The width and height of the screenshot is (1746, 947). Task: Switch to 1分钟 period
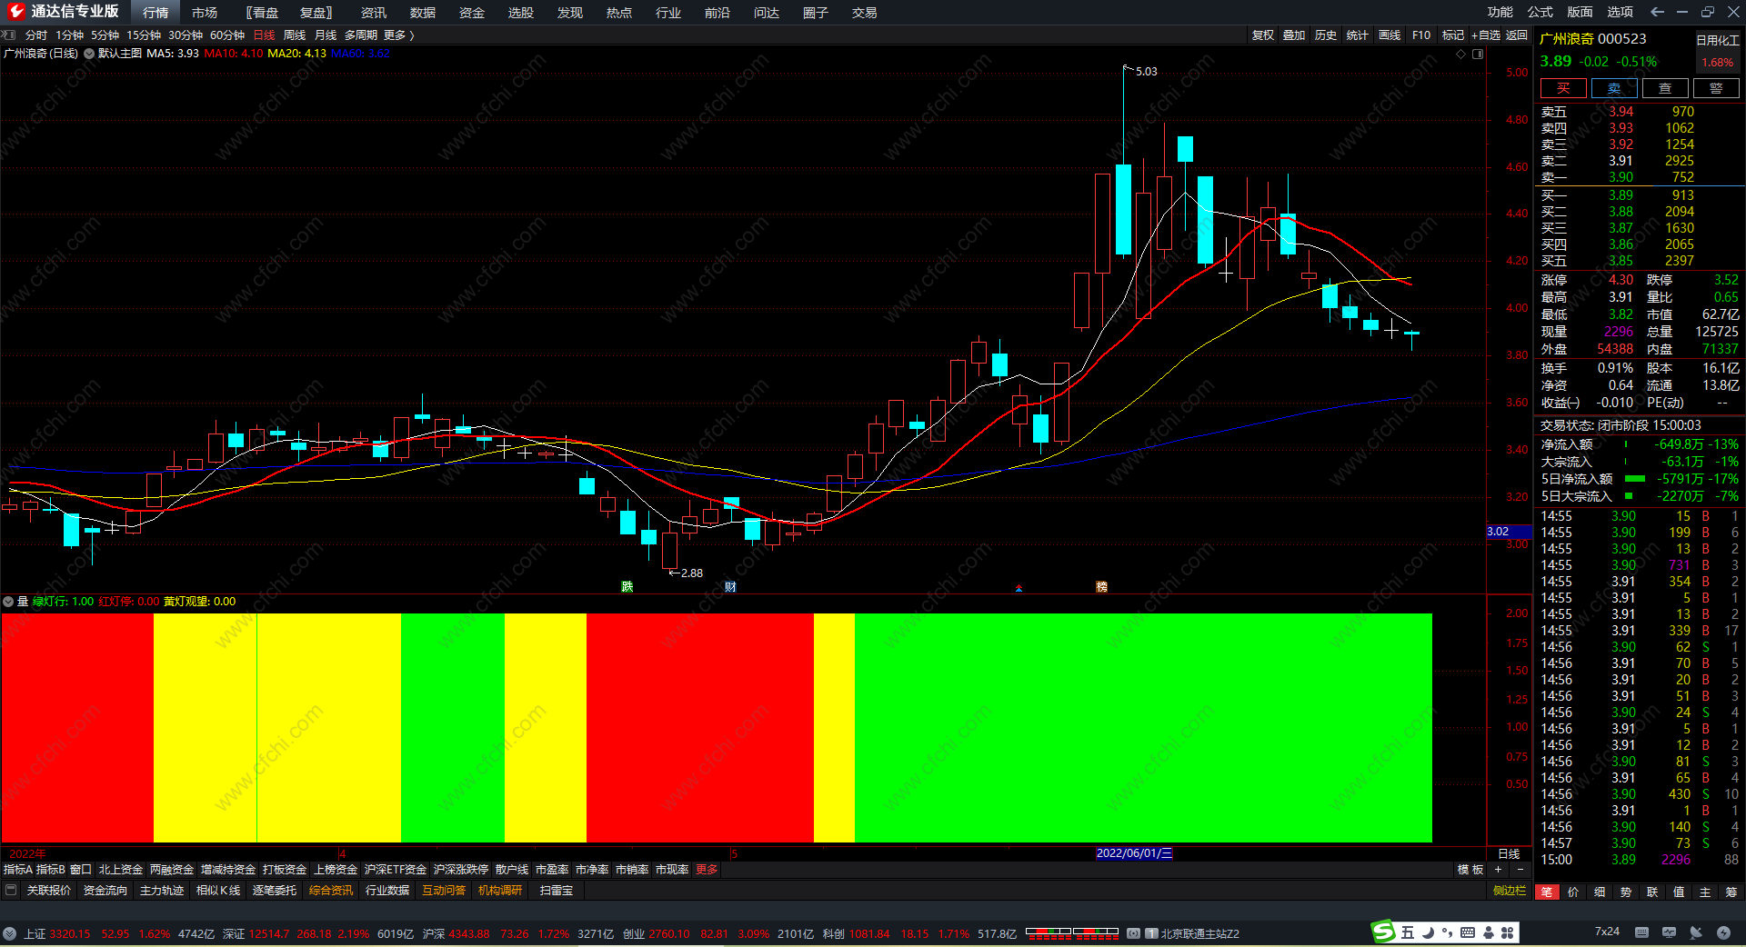(x=69, y=35)
